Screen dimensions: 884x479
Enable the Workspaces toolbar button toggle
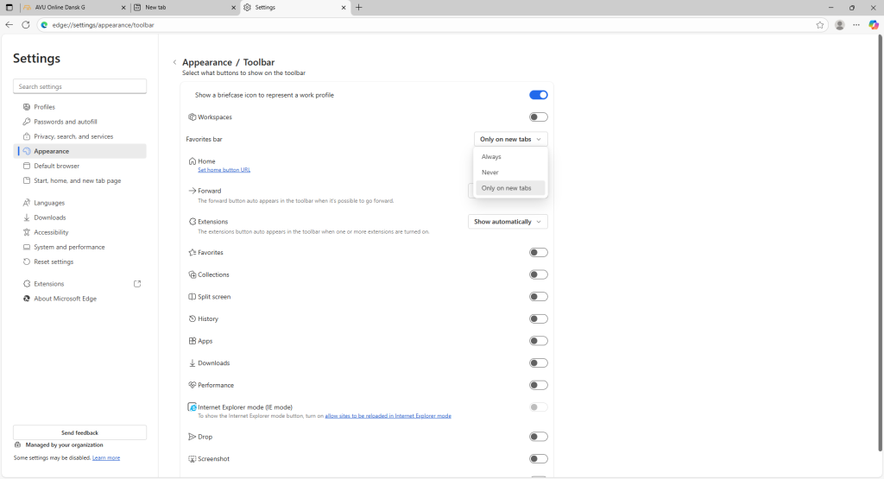point(538,117)
